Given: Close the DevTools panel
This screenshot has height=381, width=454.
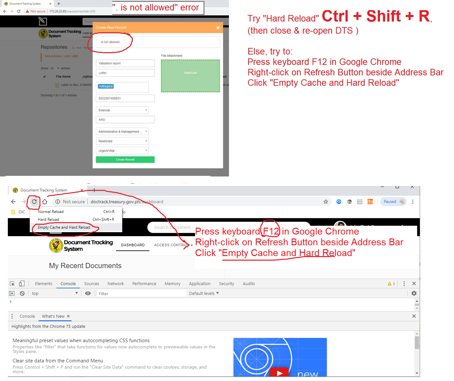Looking at the screenshot, I should coord(414,283).
